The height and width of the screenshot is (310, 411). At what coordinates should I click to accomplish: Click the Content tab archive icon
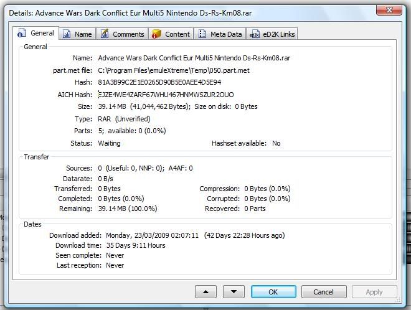pyautogui.click(x=156, y=34)
